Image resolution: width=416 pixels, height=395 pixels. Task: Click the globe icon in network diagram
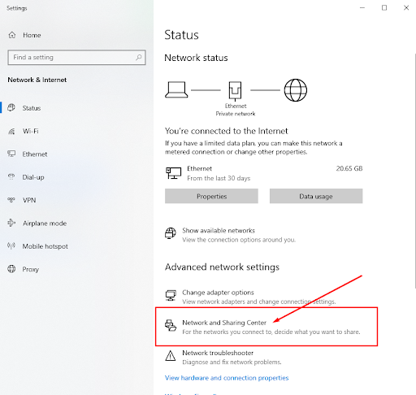pyautogui.click(x=296, y=90)
